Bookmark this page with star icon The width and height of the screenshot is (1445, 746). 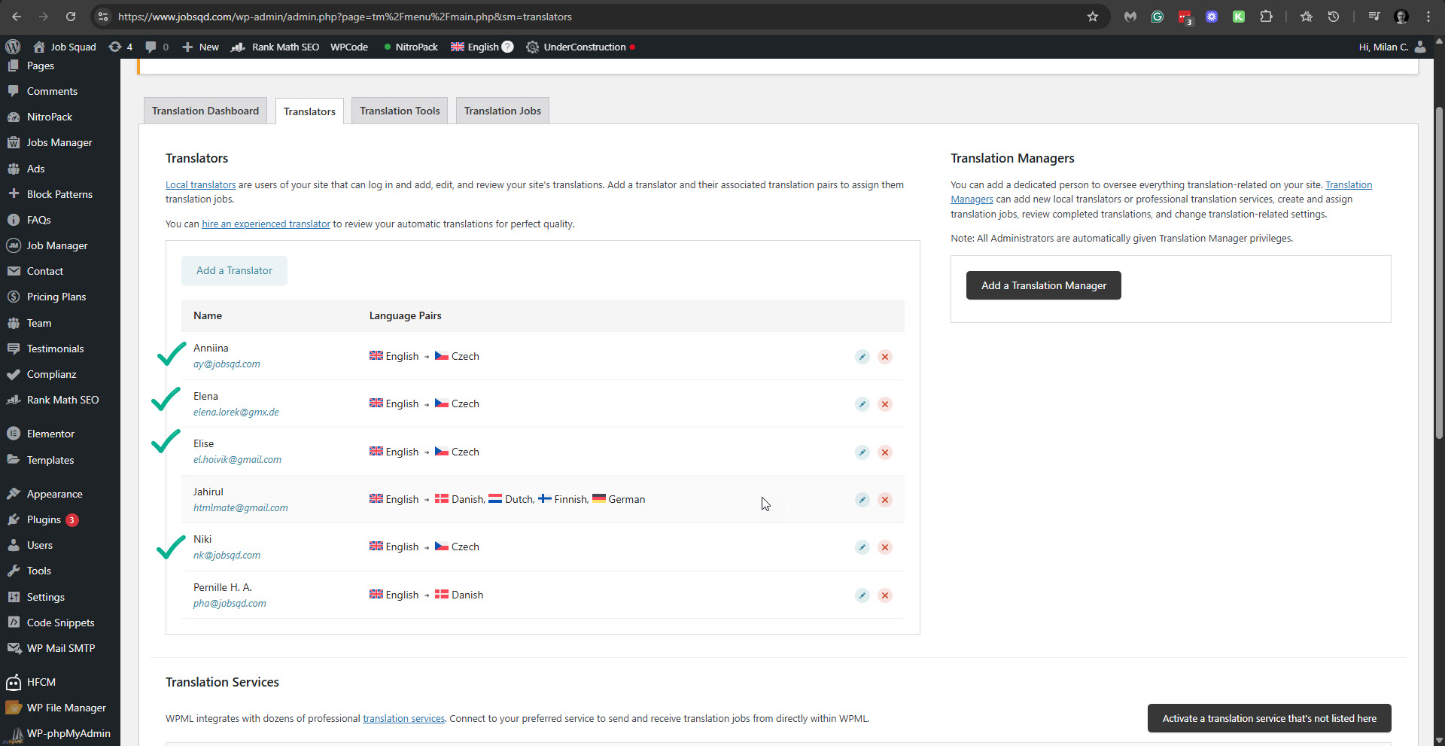1093,17
